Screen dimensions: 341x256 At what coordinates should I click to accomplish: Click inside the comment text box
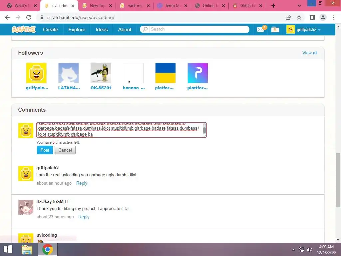pyautogui.click(x=120, y=130)
